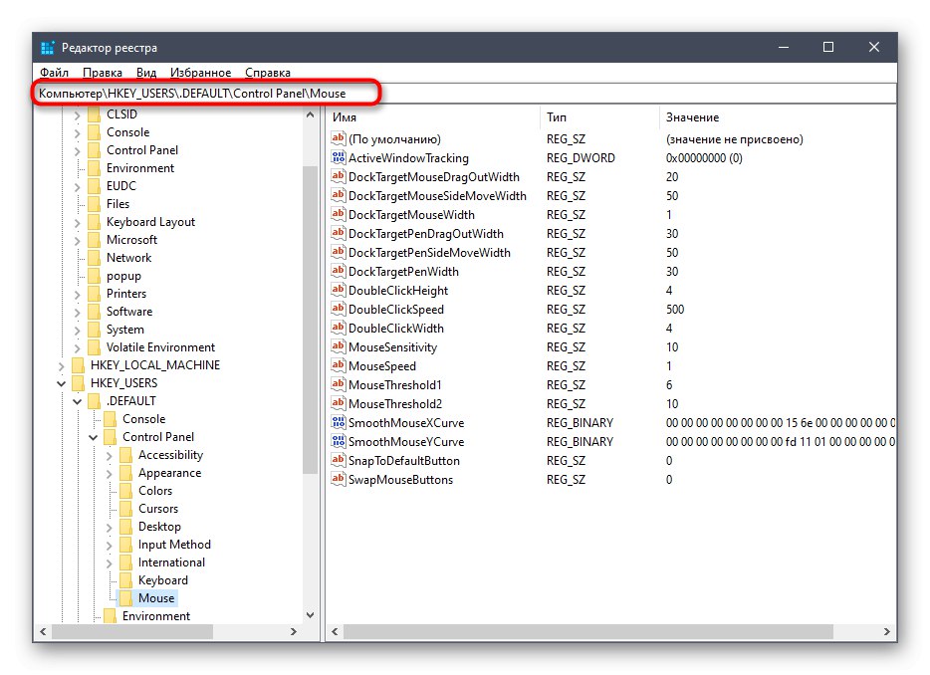The width and height of the screenshot is (930, 675).
Task: Click the Registry Editor app icon in title bar
Action: pos(48,48)
